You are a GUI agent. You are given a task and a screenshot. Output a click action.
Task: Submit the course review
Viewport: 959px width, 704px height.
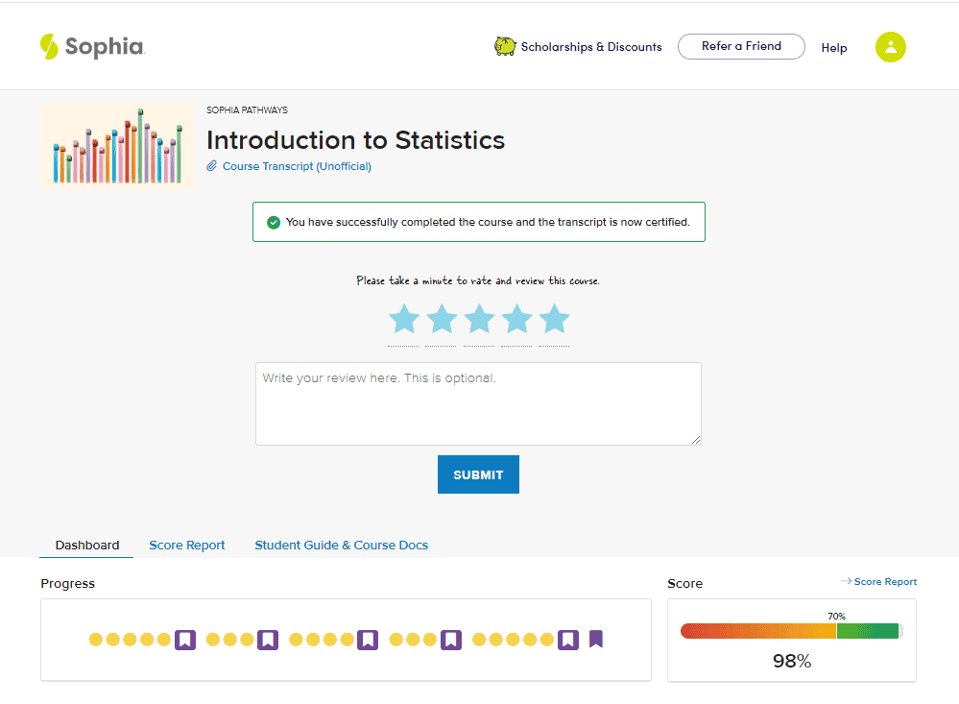tap(478, 474)
